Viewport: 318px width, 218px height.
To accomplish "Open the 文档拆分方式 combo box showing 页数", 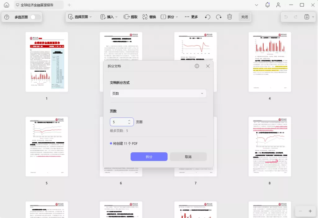I will point(158,93).
